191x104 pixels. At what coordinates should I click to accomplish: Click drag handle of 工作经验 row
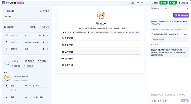coord(47,35)
